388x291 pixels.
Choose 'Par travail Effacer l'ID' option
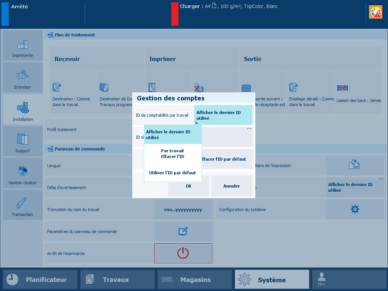coord(173,153)
